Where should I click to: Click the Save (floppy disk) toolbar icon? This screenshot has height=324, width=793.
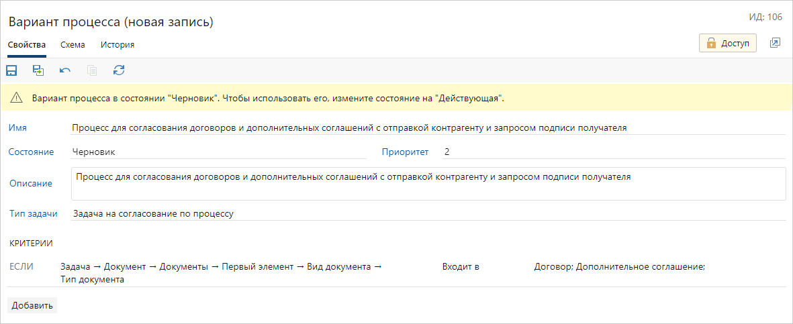coord(11,70)
